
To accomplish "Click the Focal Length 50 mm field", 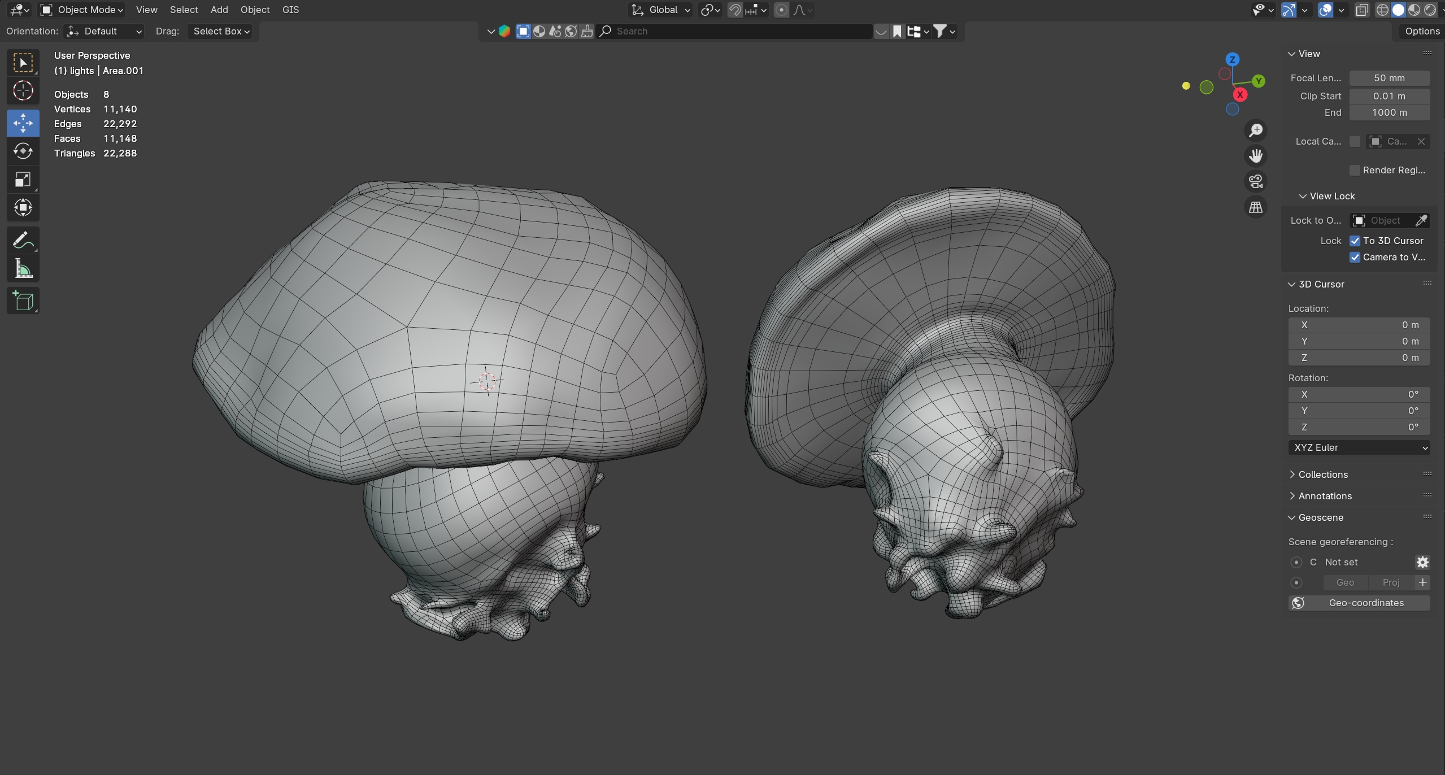I will pos(1389,78).
